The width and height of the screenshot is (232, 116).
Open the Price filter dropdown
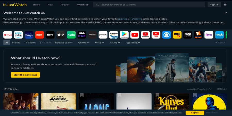point(100,43)
